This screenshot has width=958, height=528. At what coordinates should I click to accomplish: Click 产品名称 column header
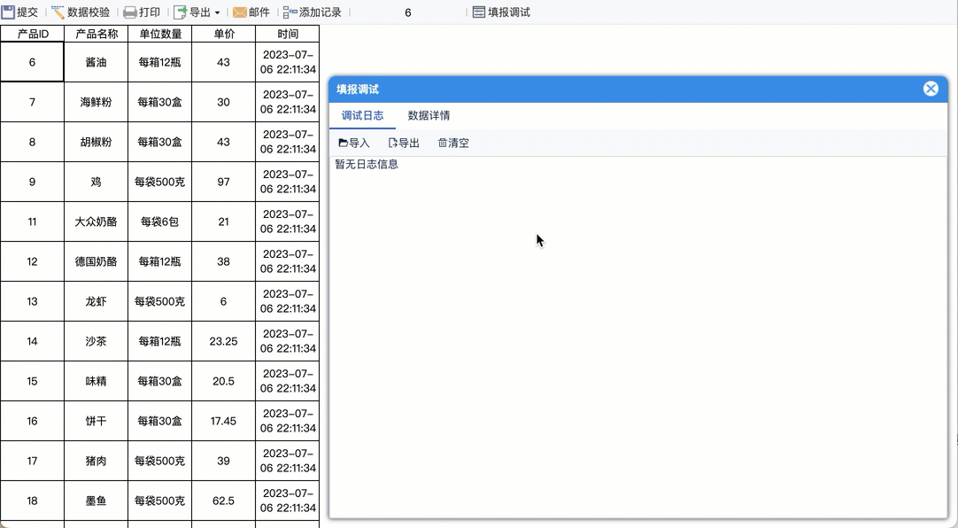click(x=96, y=34)
